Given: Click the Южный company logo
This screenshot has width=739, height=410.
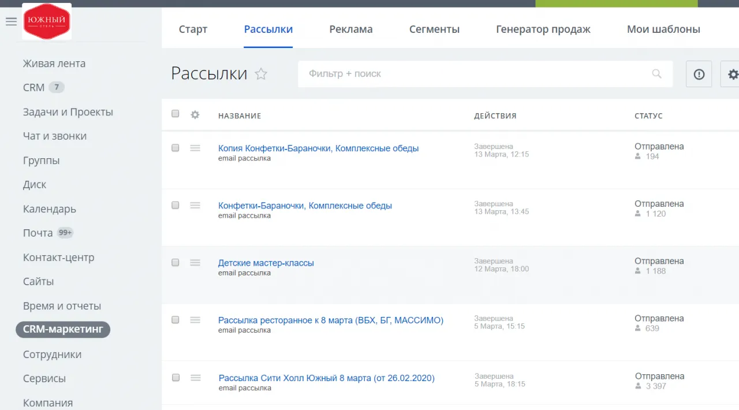Looking at the screenshot, I should click(x=47, y=21).
